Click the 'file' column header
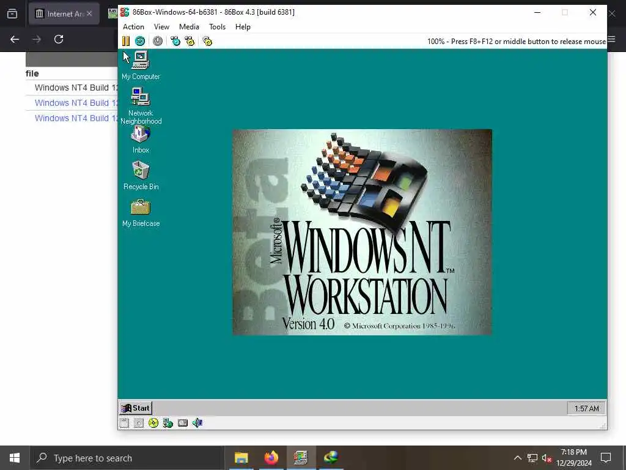Image resolution: width=626 pixels, height=470 pixels. click(x=32, y=73)
